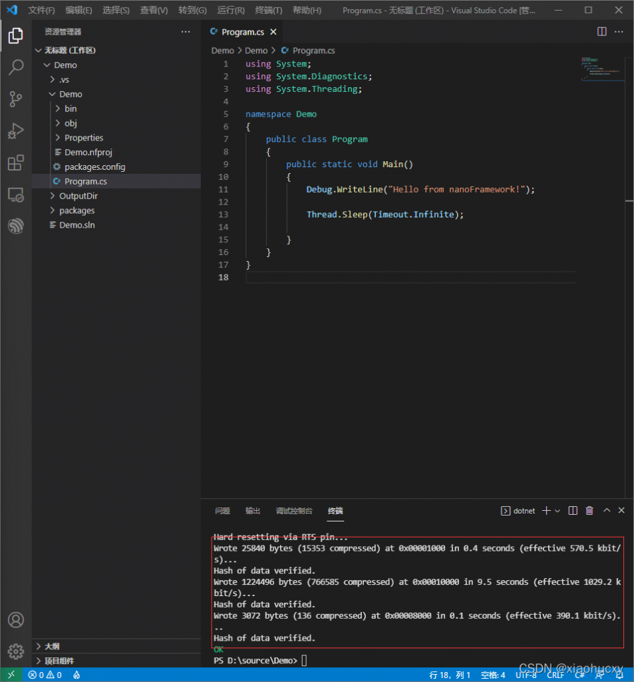This screenshot has height=682, width=634.
Task: Open the 帮助(H) menu
Action: [307, 10]
